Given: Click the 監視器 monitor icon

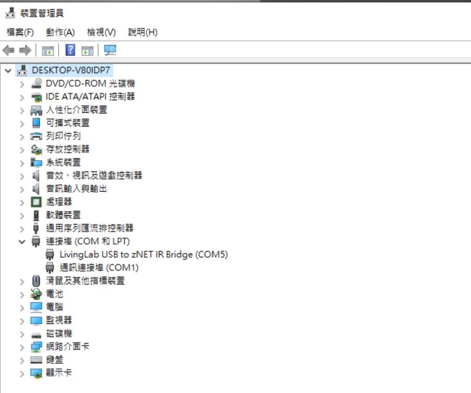Looking at the screenshot, I should pos(37,321).
